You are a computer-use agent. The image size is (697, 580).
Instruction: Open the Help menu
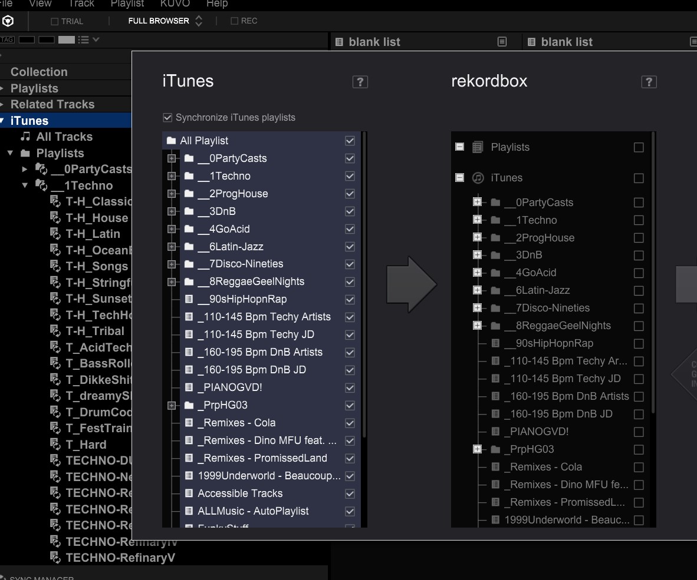[217, 4]
